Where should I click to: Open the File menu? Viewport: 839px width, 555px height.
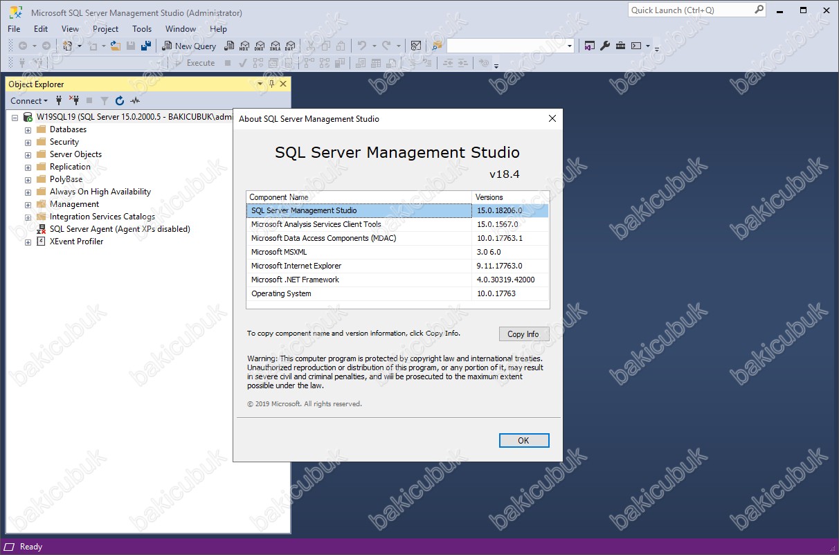tap(14, 29)
